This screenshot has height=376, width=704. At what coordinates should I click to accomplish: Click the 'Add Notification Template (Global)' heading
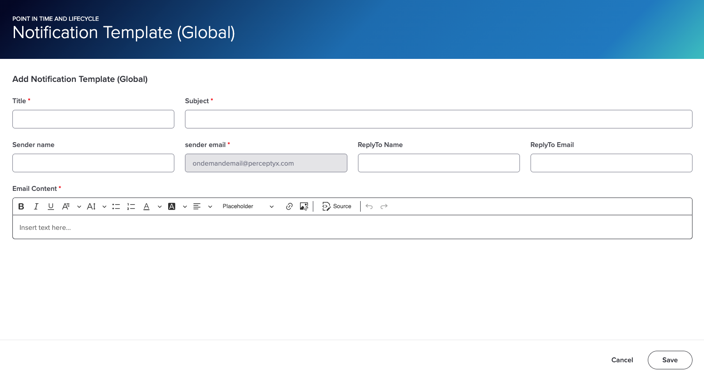coord(80,79)
